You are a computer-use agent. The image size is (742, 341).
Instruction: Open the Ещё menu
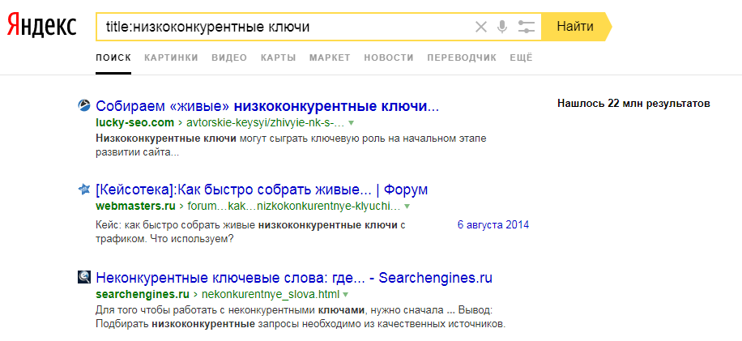click(x=521, y=58)
